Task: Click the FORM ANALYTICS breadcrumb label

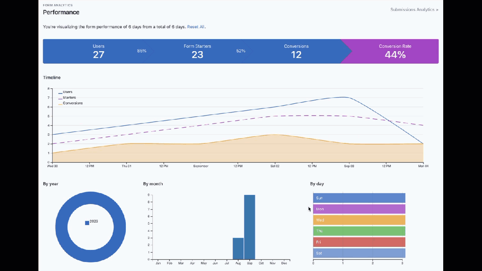Action: [x=58, y=5]
